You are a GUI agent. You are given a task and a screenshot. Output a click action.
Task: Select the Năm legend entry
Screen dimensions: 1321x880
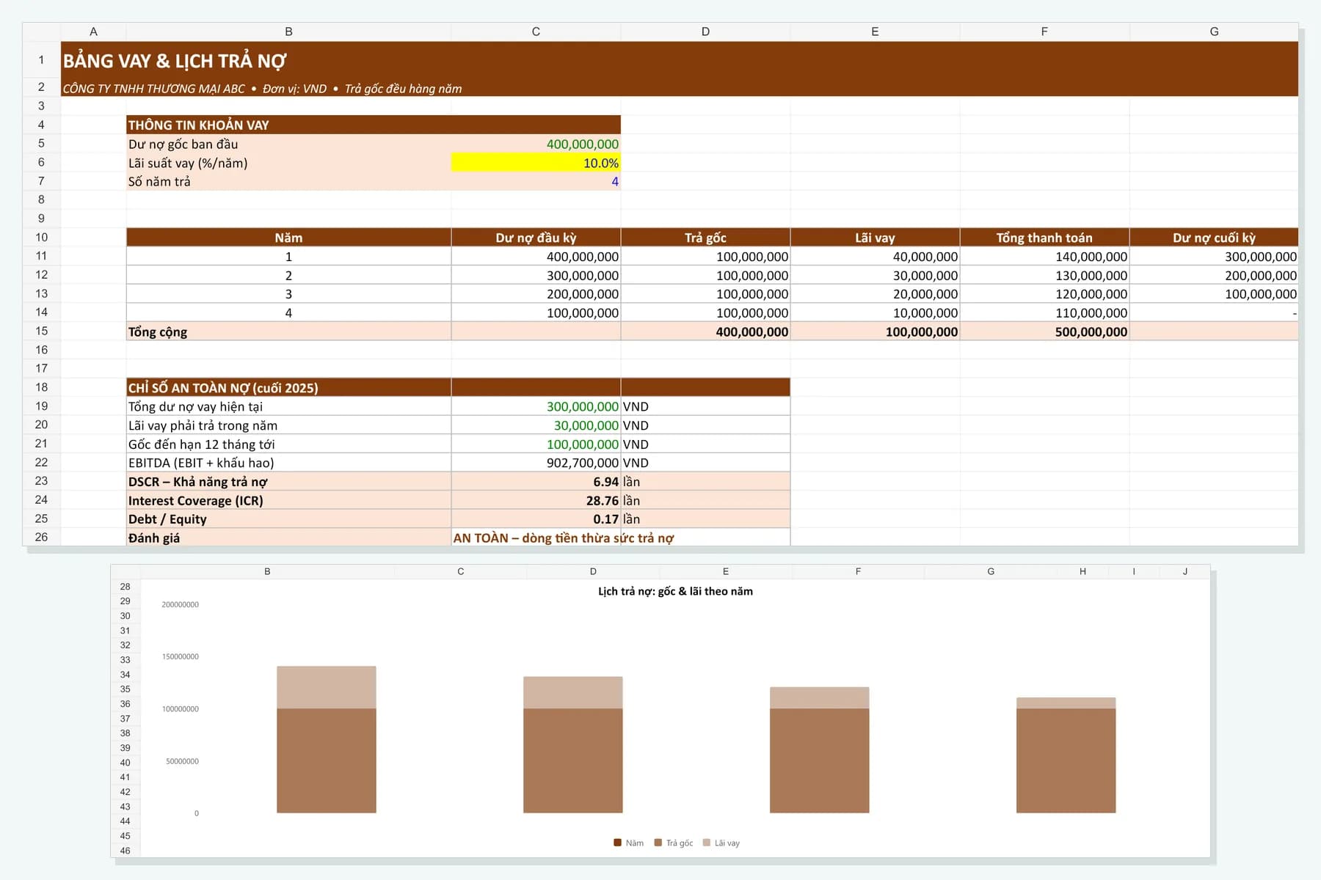pyautogui.click(x=629, y=843)
